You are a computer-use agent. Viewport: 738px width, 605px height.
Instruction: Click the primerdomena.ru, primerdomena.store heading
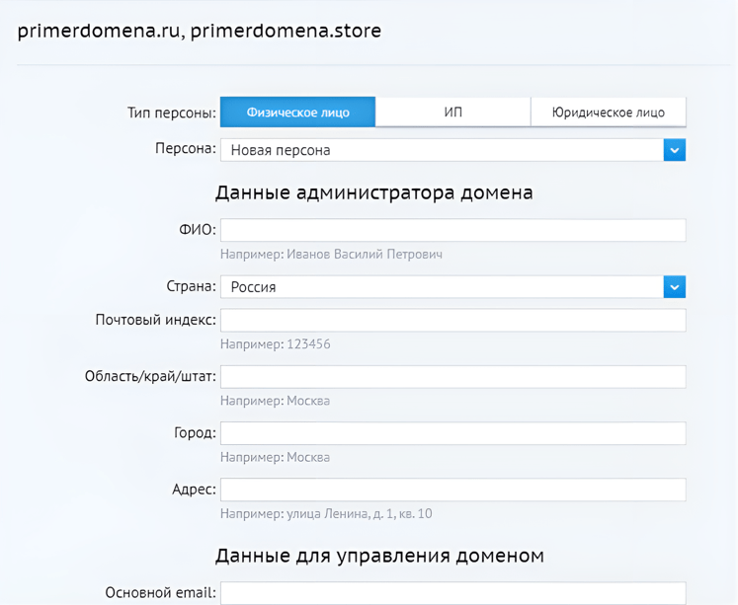200,31
